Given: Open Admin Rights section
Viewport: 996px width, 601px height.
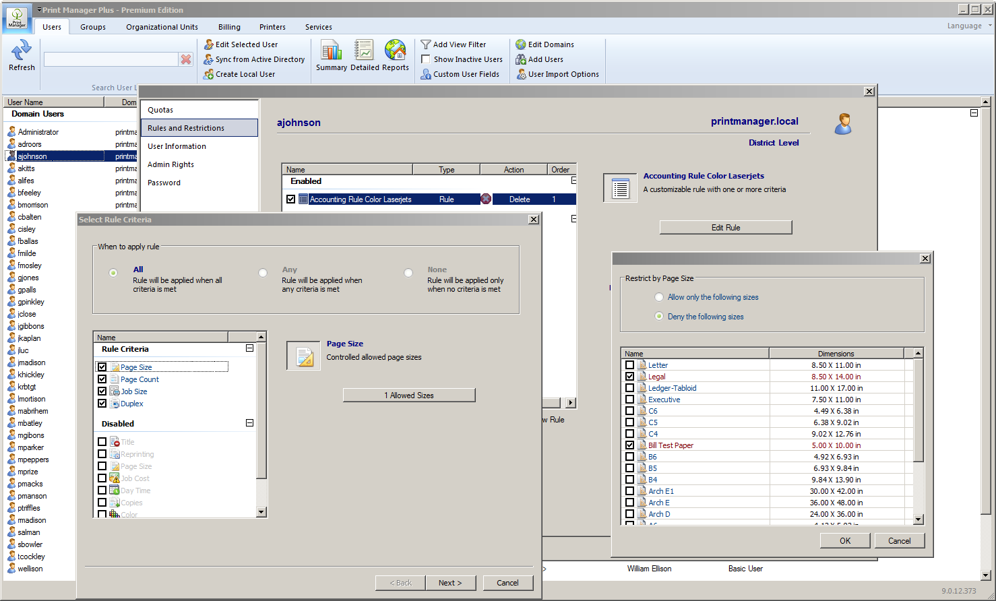Looking at the screenshot, I should click(x=199, y=164).
